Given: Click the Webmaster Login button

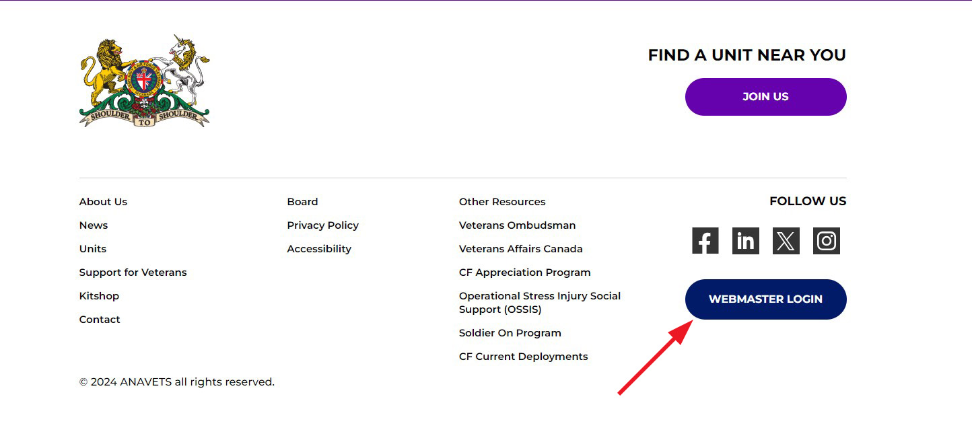Looking at the screenshot, I should (x=765, y=299).
